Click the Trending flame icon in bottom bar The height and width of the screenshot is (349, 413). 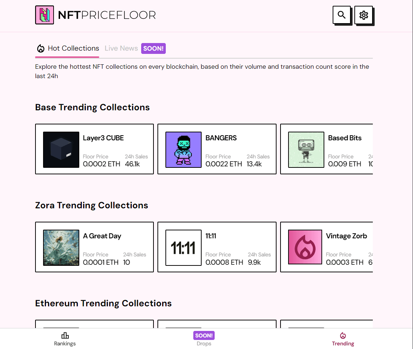343,336
